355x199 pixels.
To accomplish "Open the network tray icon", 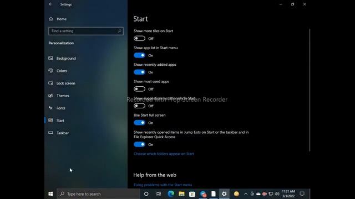I will (271, 194).
